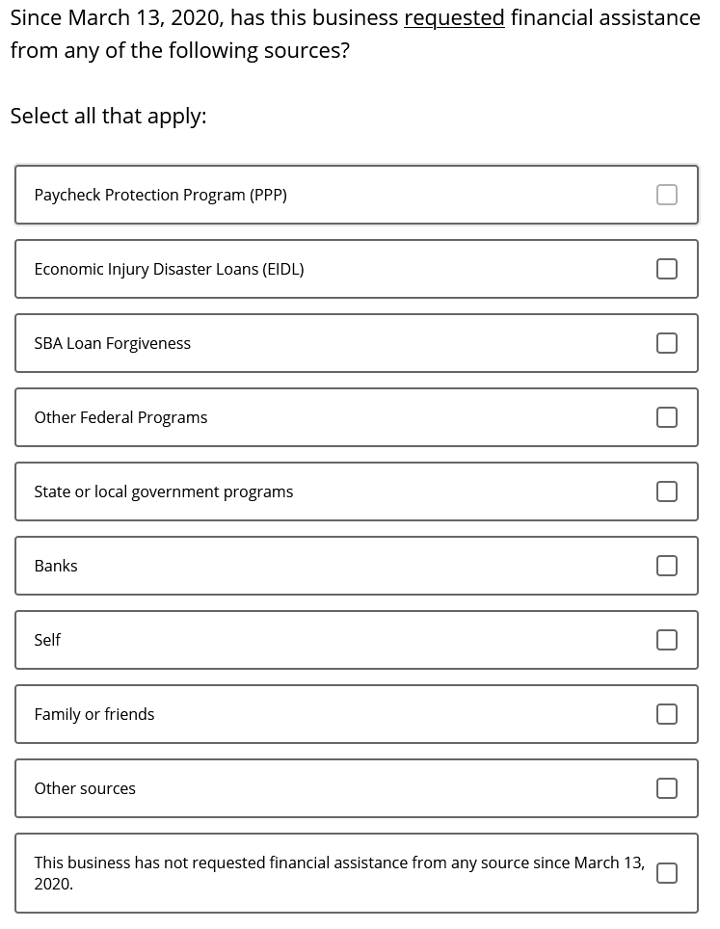Mark the Self checkbox
This screenshot has width=720, height=929.
pos(667,640)
